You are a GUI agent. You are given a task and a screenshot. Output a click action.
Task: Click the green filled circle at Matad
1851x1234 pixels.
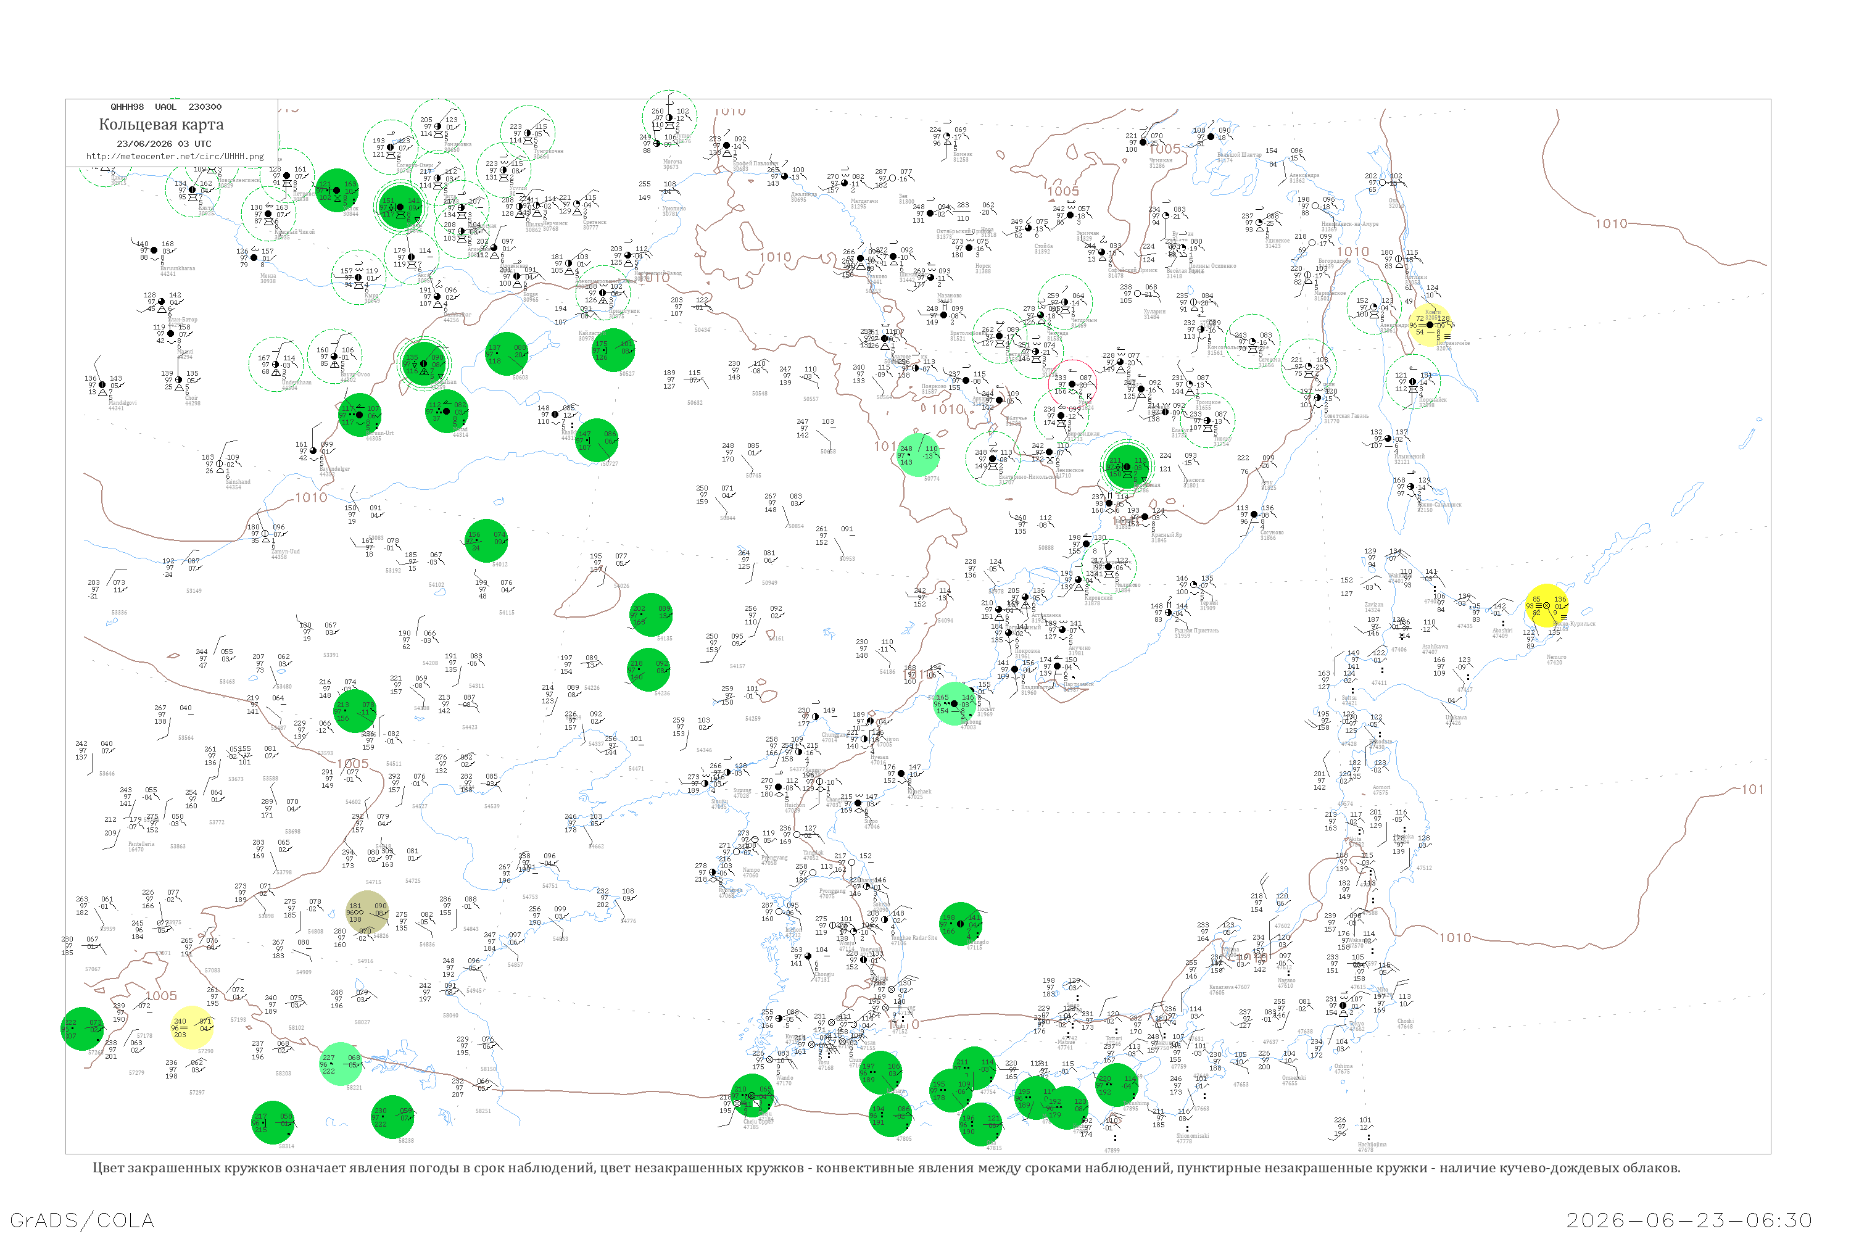447,411
